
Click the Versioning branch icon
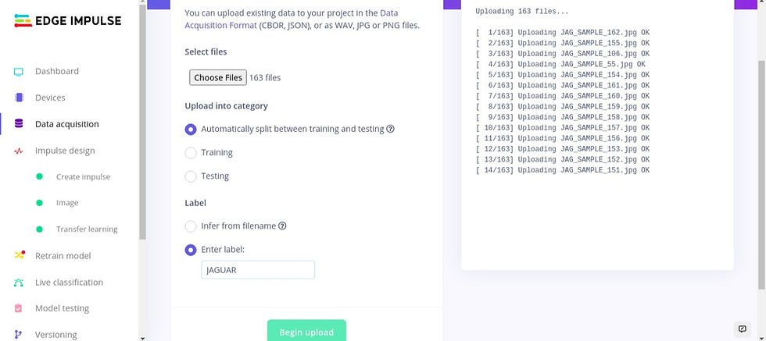[18, 335]
